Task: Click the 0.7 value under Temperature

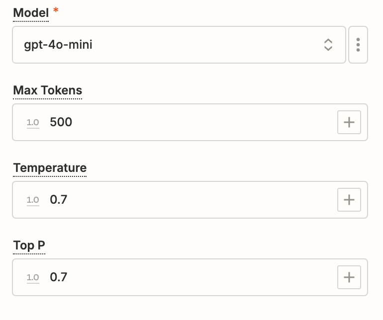Action: click(58, 200)
